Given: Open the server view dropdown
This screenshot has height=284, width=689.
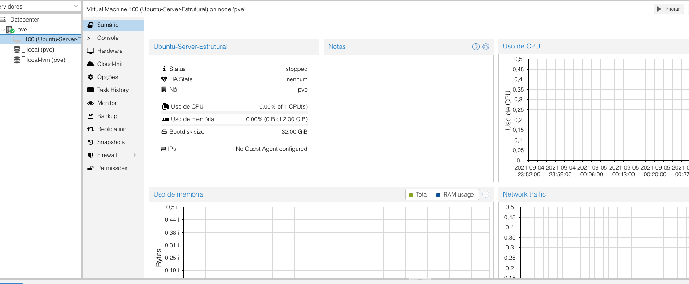Looking at the screenshot, I should click(x=76, y=6).
